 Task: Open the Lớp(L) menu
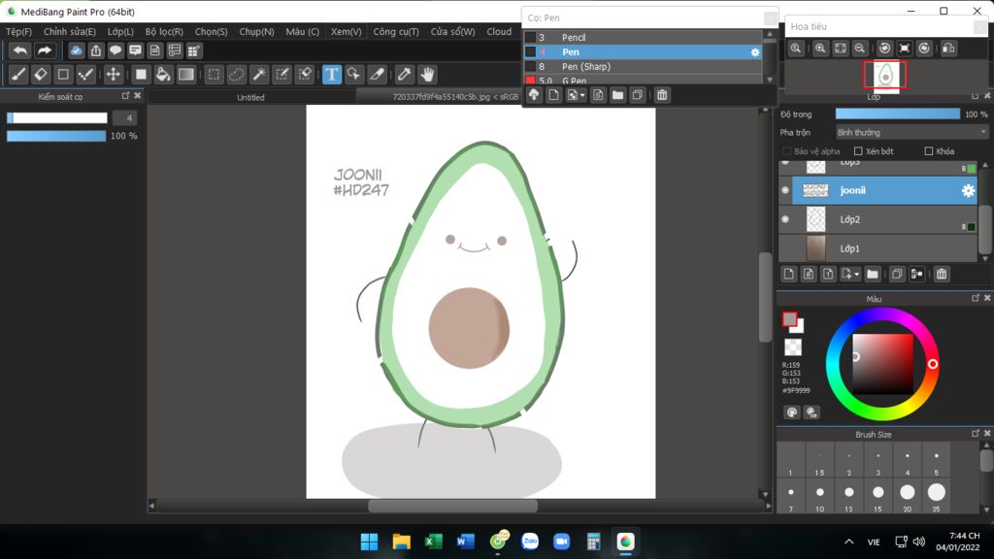(120, 32)
